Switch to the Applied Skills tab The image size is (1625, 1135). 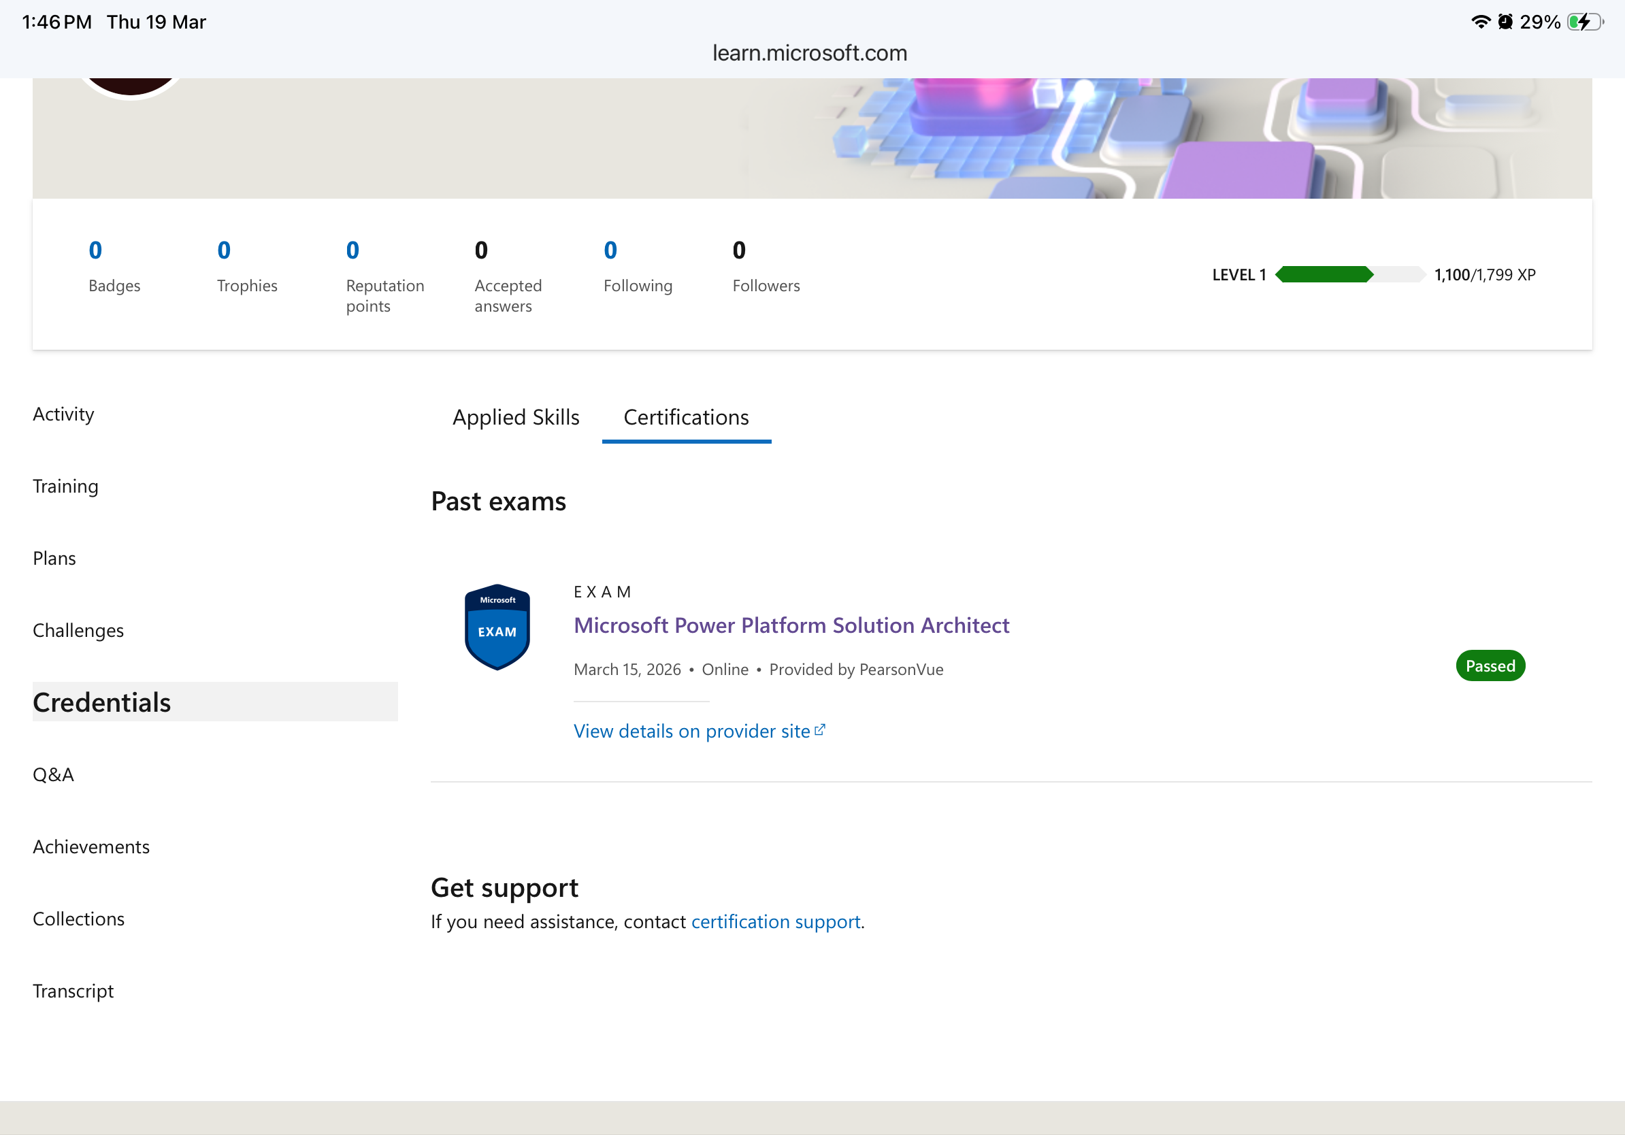point(516,417)
